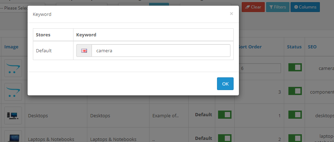This screenshot has height=142, width=334.
Task: Click the OK button in dialog
Action: coord(225,84)
